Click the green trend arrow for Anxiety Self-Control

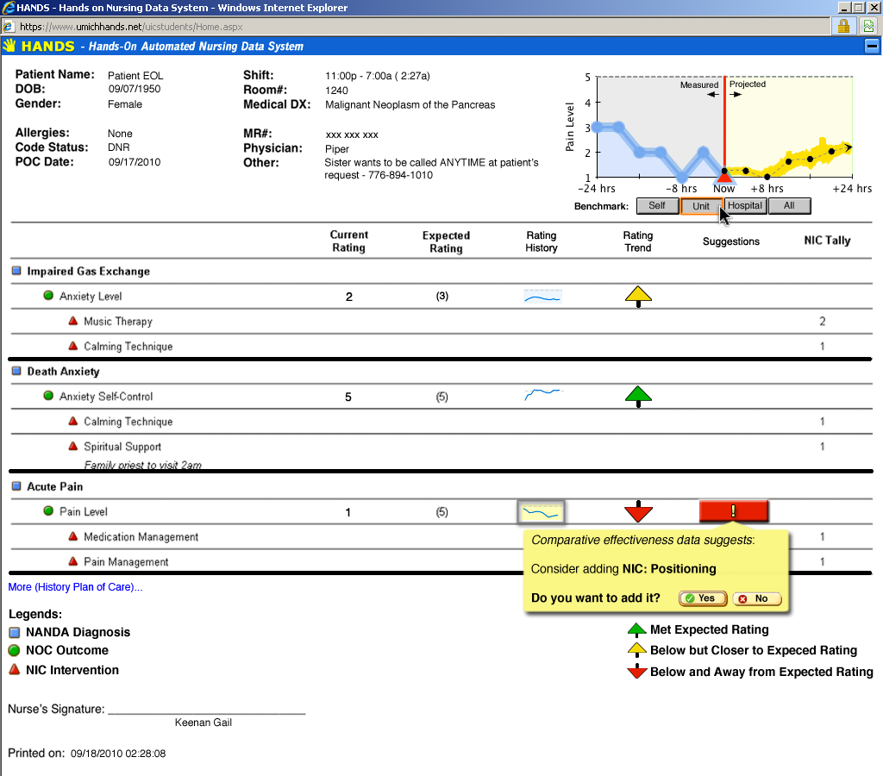tap(638, 397)
